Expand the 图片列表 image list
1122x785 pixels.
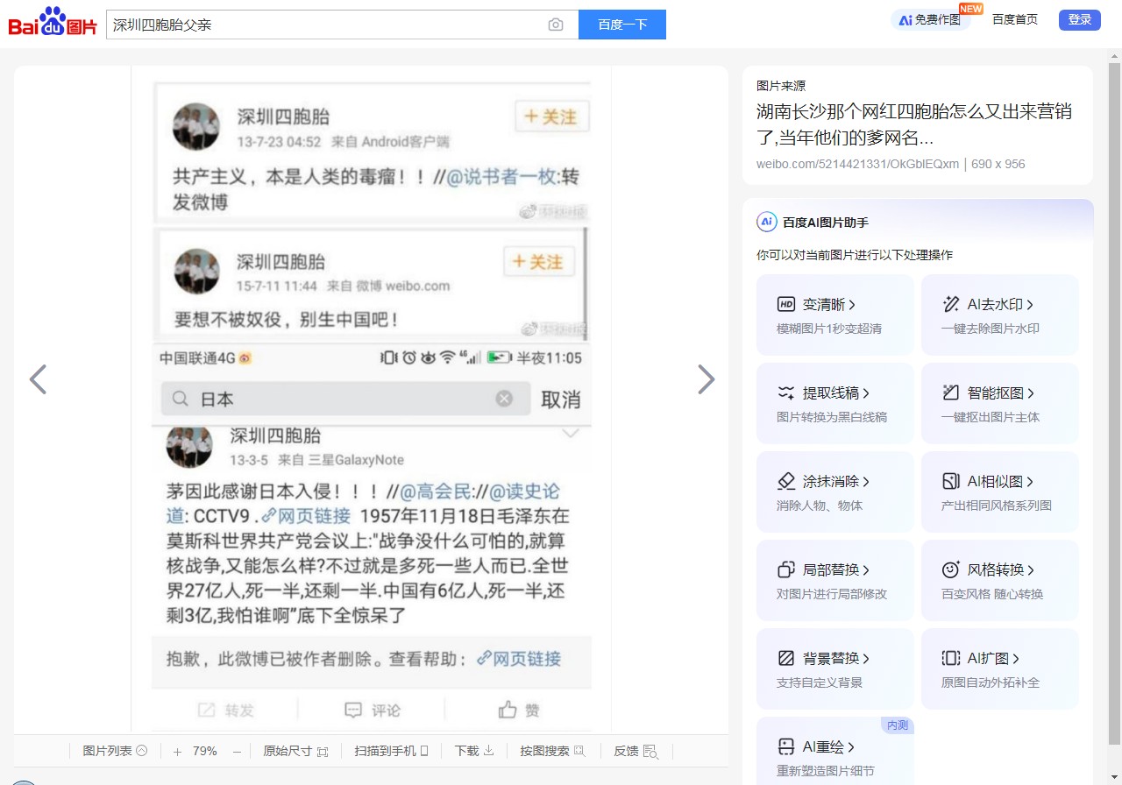tap(115, 751)
